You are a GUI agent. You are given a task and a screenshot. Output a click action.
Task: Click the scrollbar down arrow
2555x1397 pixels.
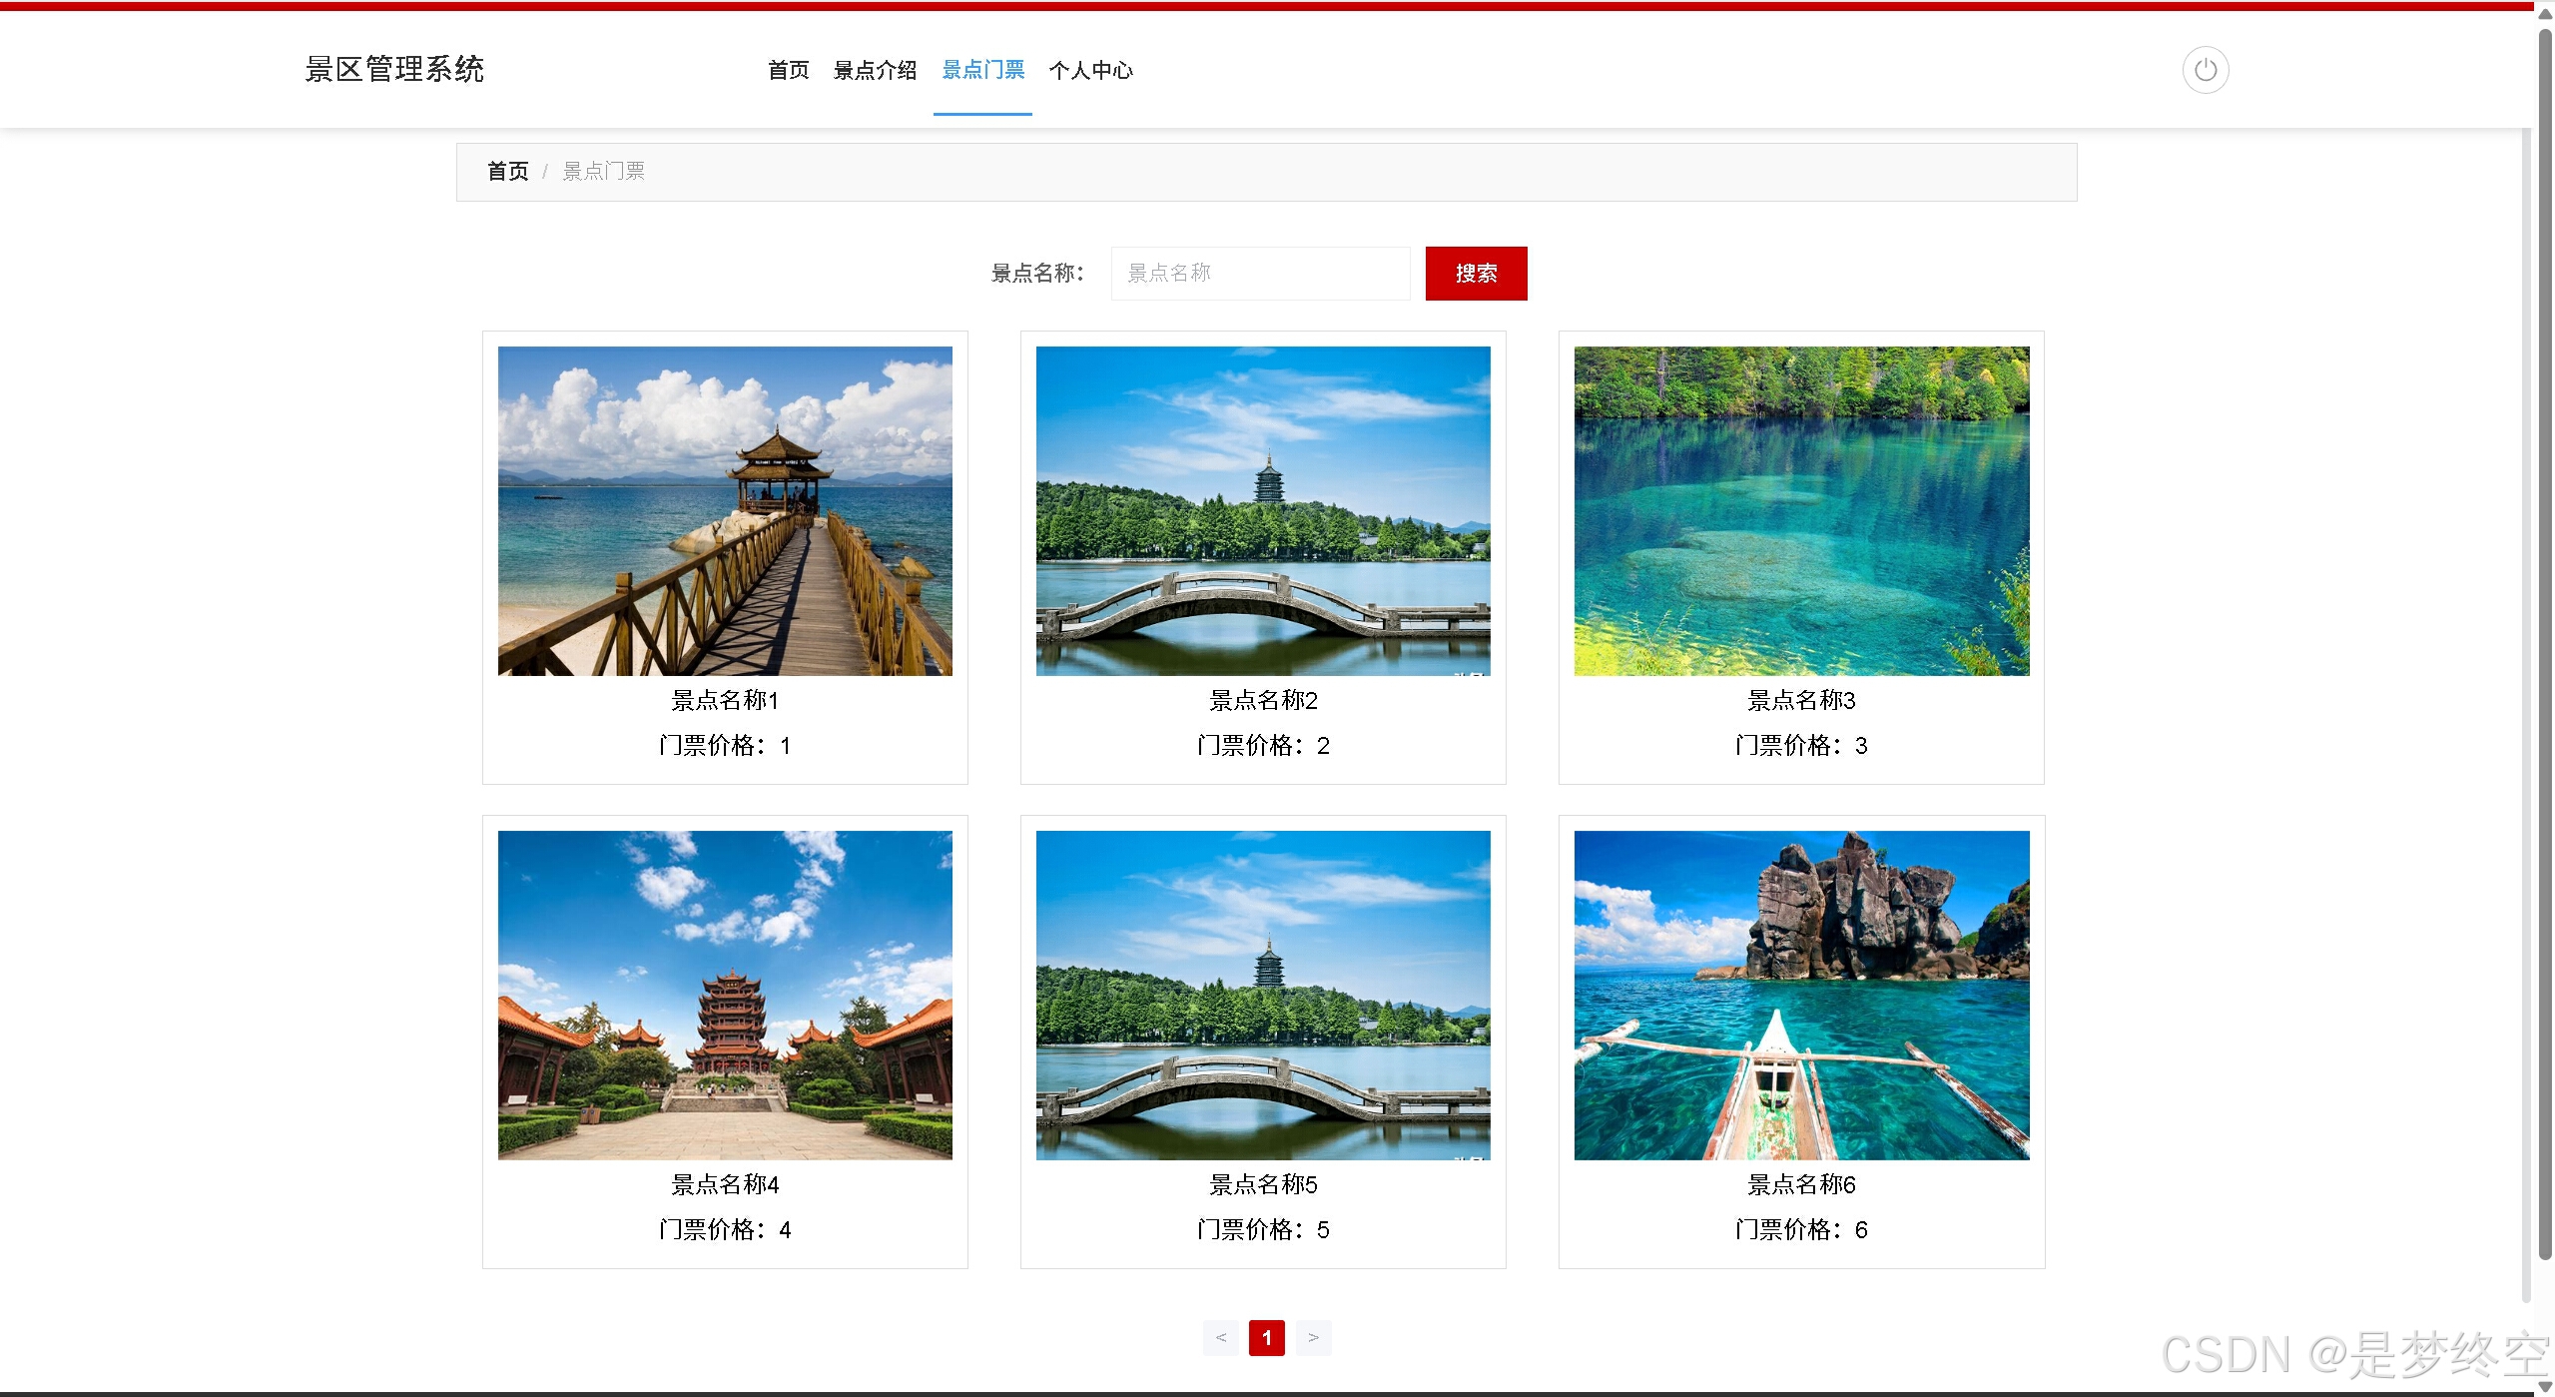[x=2544, y=1387]
